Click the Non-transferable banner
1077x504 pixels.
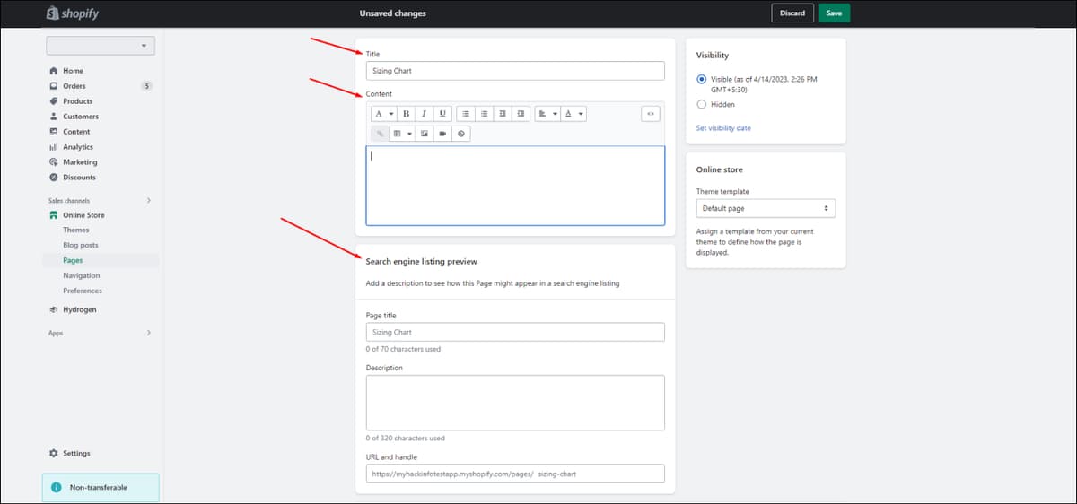[101, 487]
